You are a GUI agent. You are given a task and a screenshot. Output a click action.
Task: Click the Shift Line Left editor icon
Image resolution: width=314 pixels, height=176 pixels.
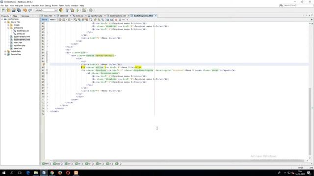pyautogui.click(x=108, y=20)
